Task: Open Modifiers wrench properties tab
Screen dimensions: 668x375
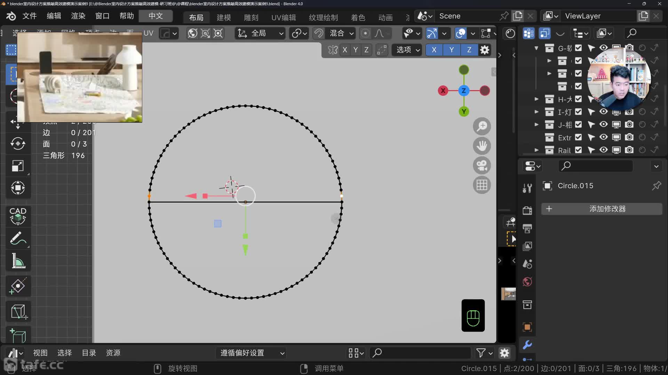Action: point(527,345)
